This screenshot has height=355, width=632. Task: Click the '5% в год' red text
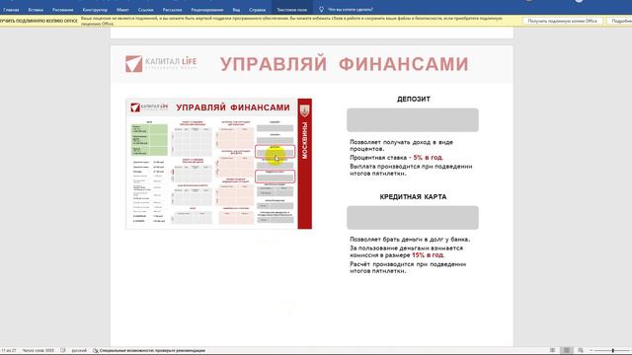[x=428, y=158]
